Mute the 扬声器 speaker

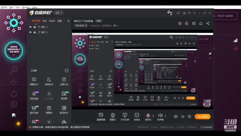click(160, 117)
